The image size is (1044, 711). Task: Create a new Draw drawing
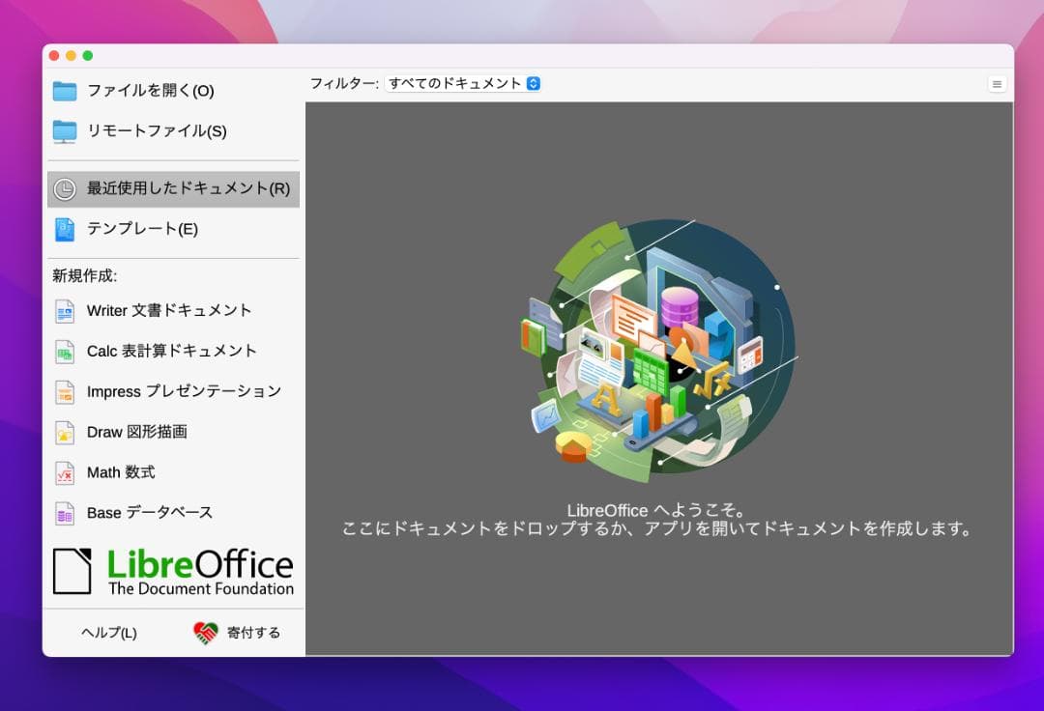pyautogui.click(x=136, y=432)
